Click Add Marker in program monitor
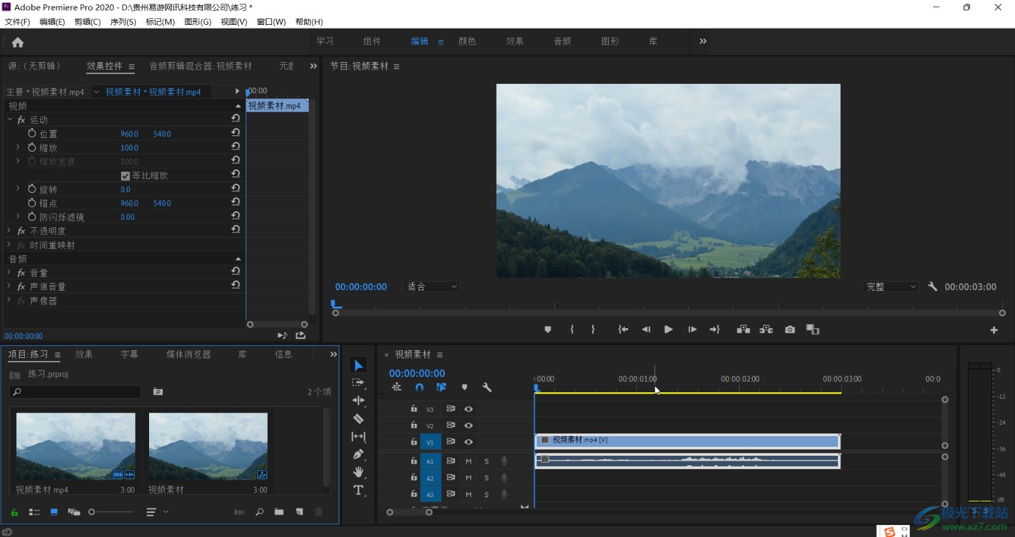 547,329
